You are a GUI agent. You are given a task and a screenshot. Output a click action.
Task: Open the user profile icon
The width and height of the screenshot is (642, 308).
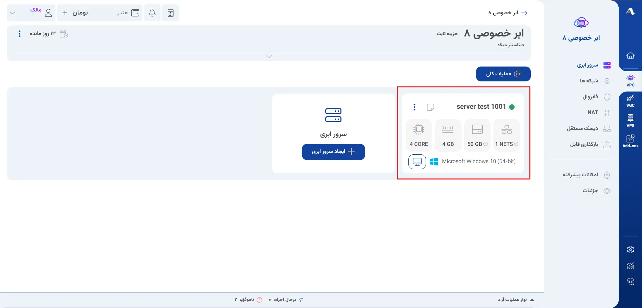tap(48, 13)
